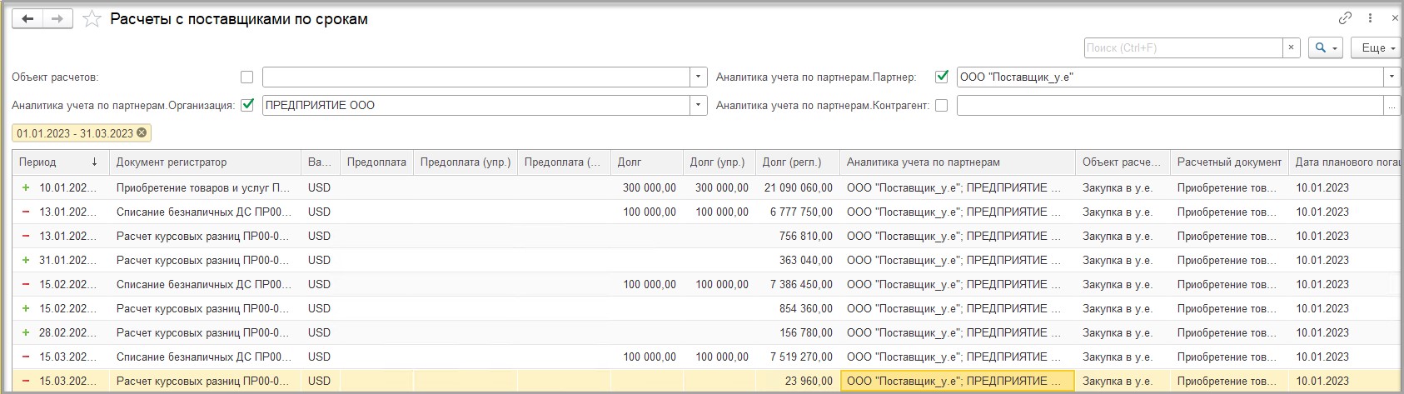Sort by the Период column header
The height and width of the screenshot is (394, 1404).
[x=58, y=162]
